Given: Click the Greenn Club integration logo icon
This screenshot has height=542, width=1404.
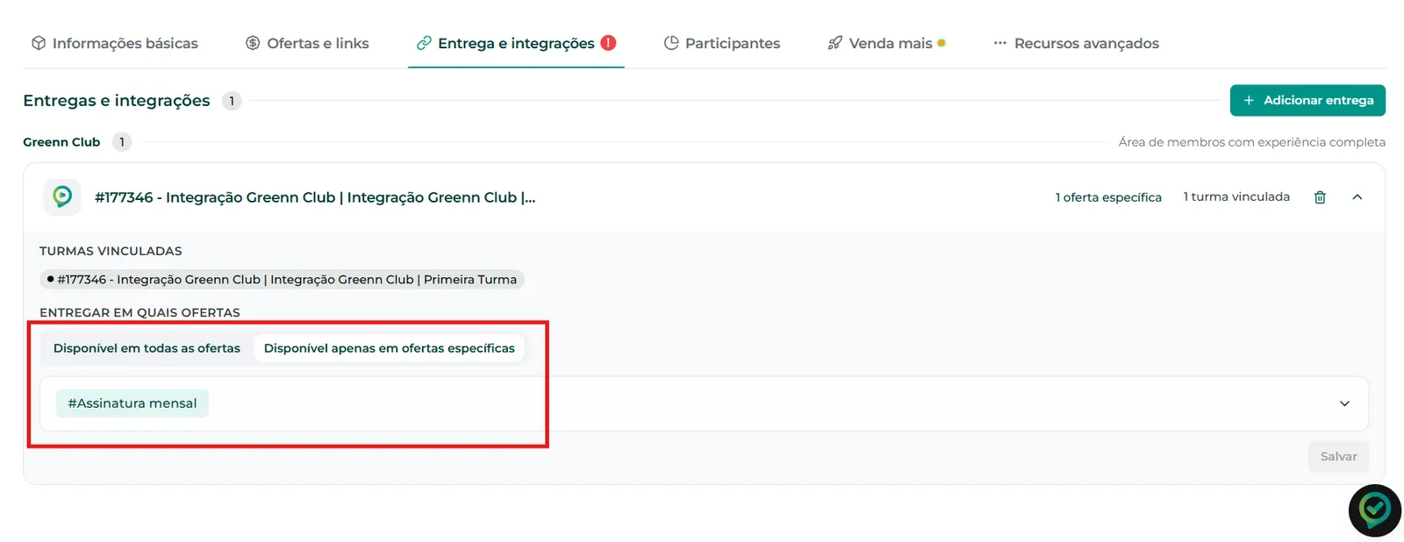Looking at the screenshot, I should coord(62,197).
